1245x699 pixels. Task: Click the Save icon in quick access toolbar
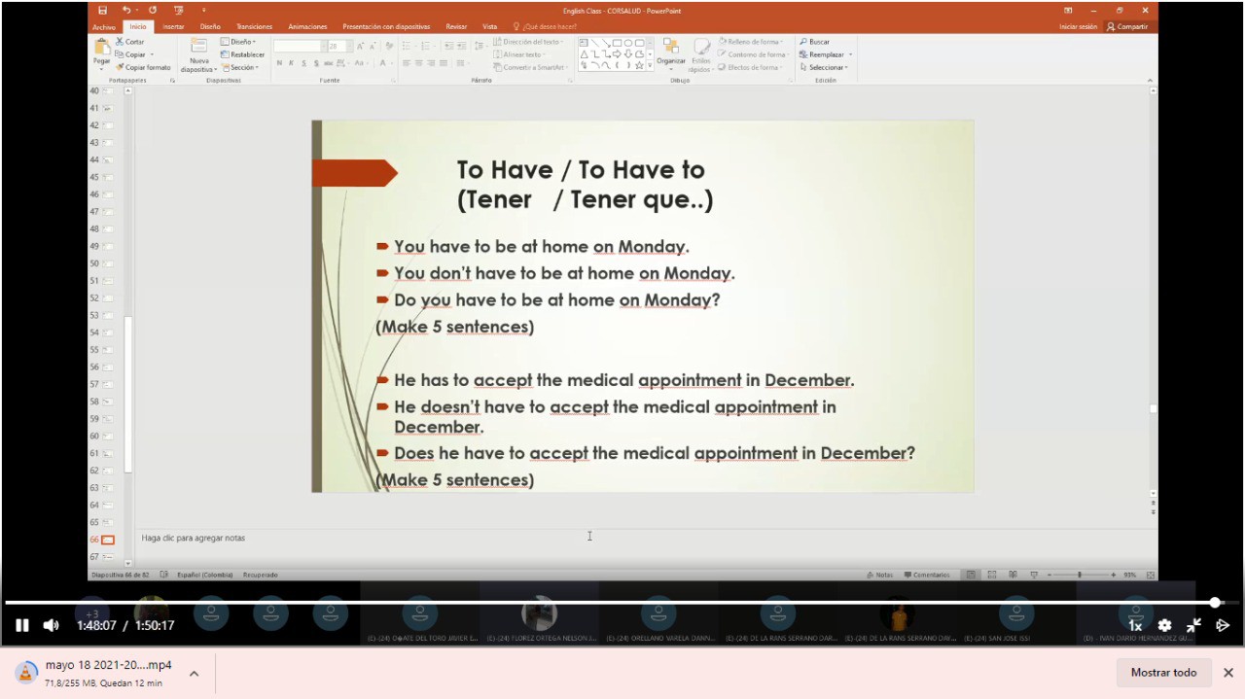(x=102, y=10)
